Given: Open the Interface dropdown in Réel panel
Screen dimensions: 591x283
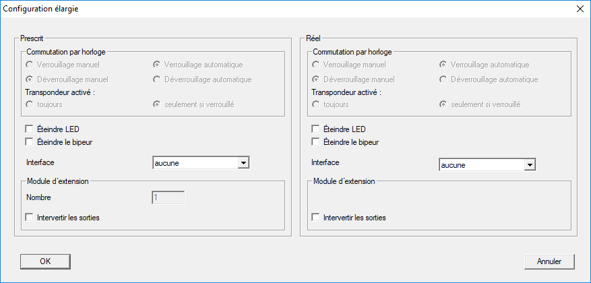Looking at the screenshot, I should pyautogui.click(x=530, y=164).
